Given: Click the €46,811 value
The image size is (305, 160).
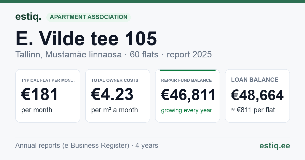Looking at the screenshot, I should 188,95.
